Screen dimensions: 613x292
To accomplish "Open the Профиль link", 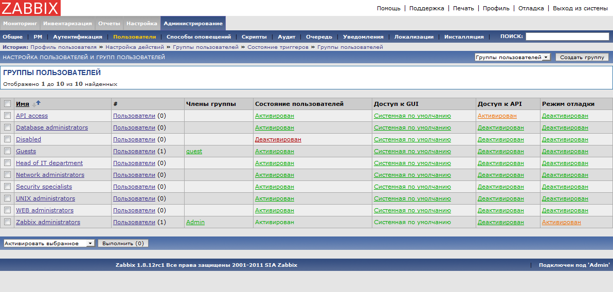I will [496, 8].
